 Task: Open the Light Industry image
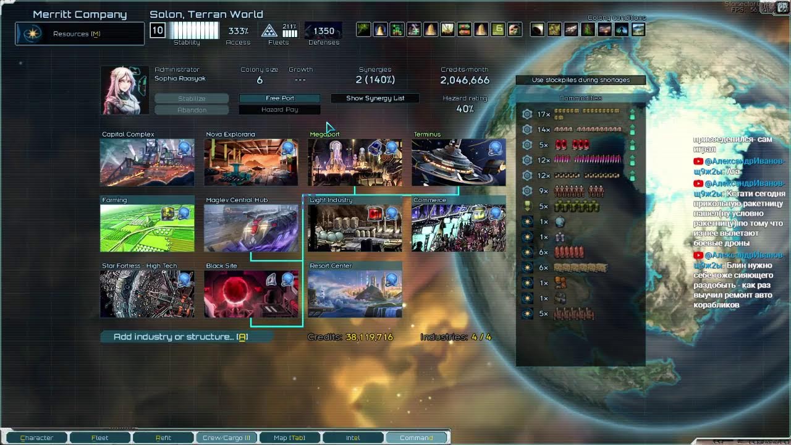tap(355, 228)
